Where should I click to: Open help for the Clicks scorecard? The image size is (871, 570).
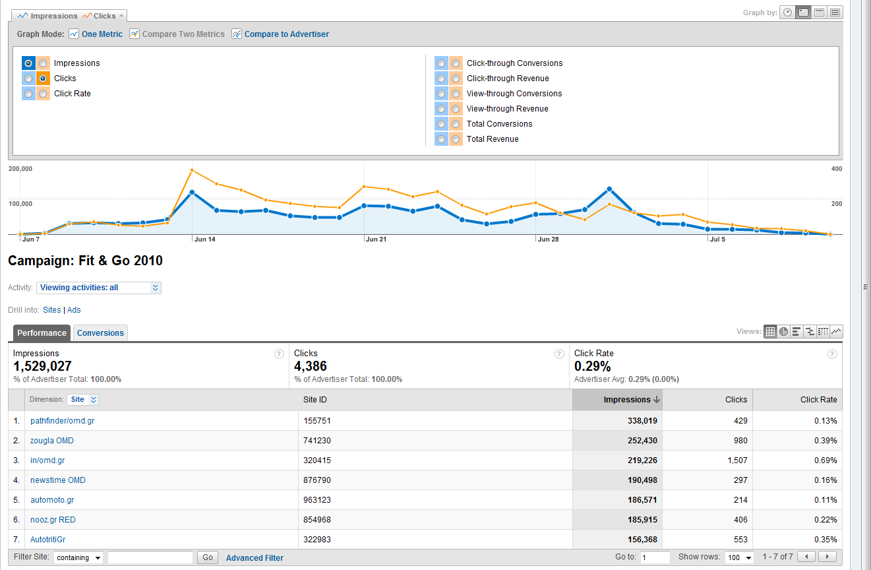(559, 354)
